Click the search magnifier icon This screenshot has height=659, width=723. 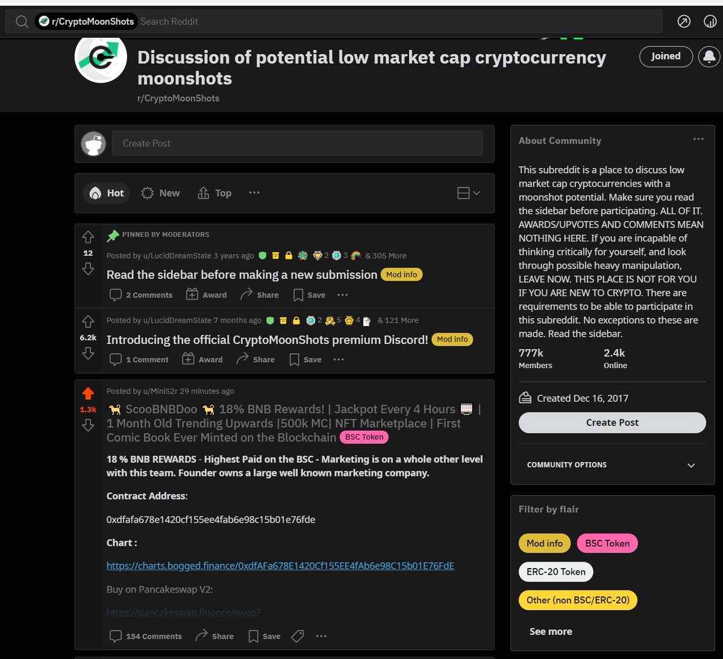click(x=21, y=21)
